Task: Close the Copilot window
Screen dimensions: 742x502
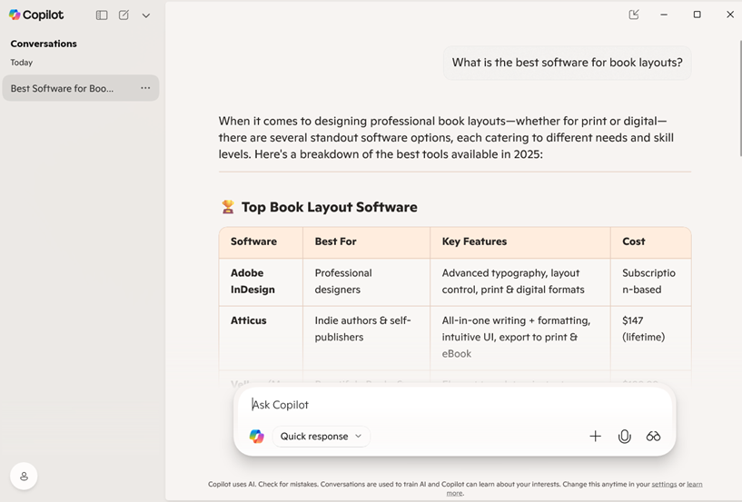Action: 729,15
